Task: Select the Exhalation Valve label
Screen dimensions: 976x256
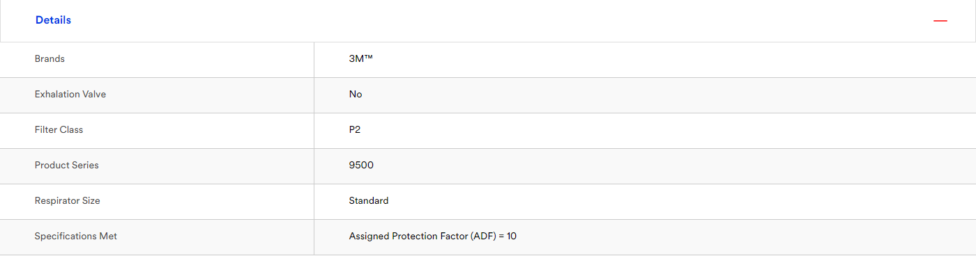Action: point(70,95)
